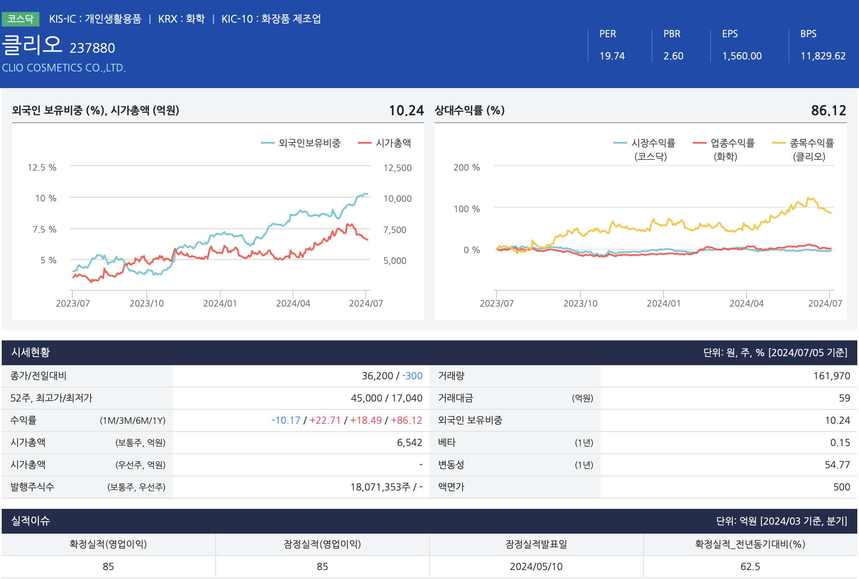Click the green 코스닥 market badge
Screen dimensions: 859x579
(20, 19)
